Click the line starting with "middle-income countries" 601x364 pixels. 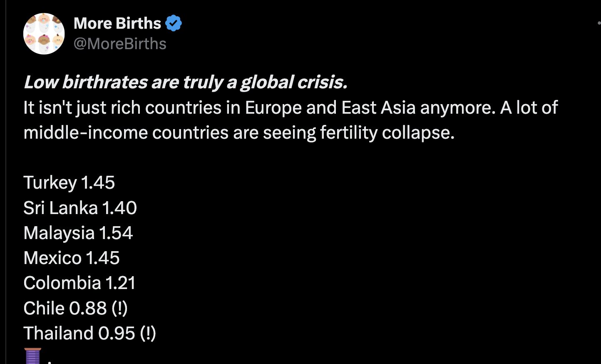point(239,132)
